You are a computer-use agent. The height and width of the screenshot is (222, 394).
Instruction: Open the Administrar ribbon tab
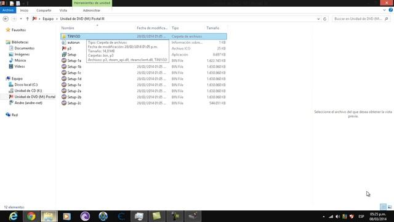coord(92,10)
